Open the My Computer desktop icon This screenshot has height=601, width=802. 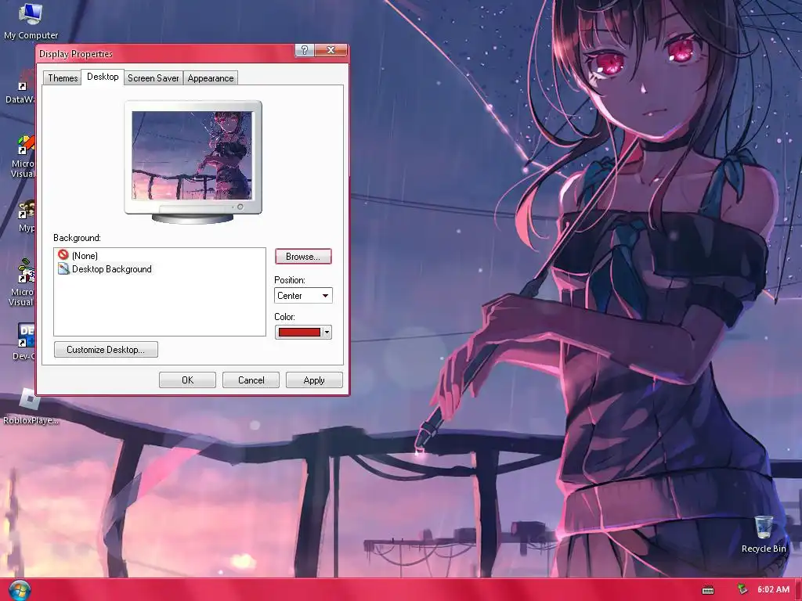(31, 20)
